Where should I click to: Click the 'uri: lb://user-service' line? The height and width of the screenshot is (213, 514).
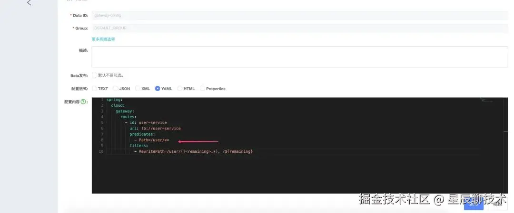[x=155, y=129]
